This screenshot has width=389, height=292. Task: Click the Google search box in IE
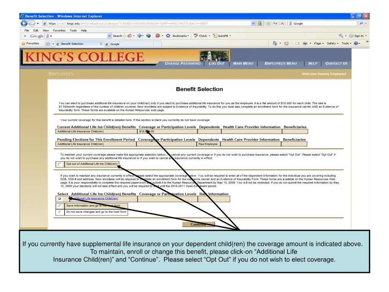[x=323, y=24]
